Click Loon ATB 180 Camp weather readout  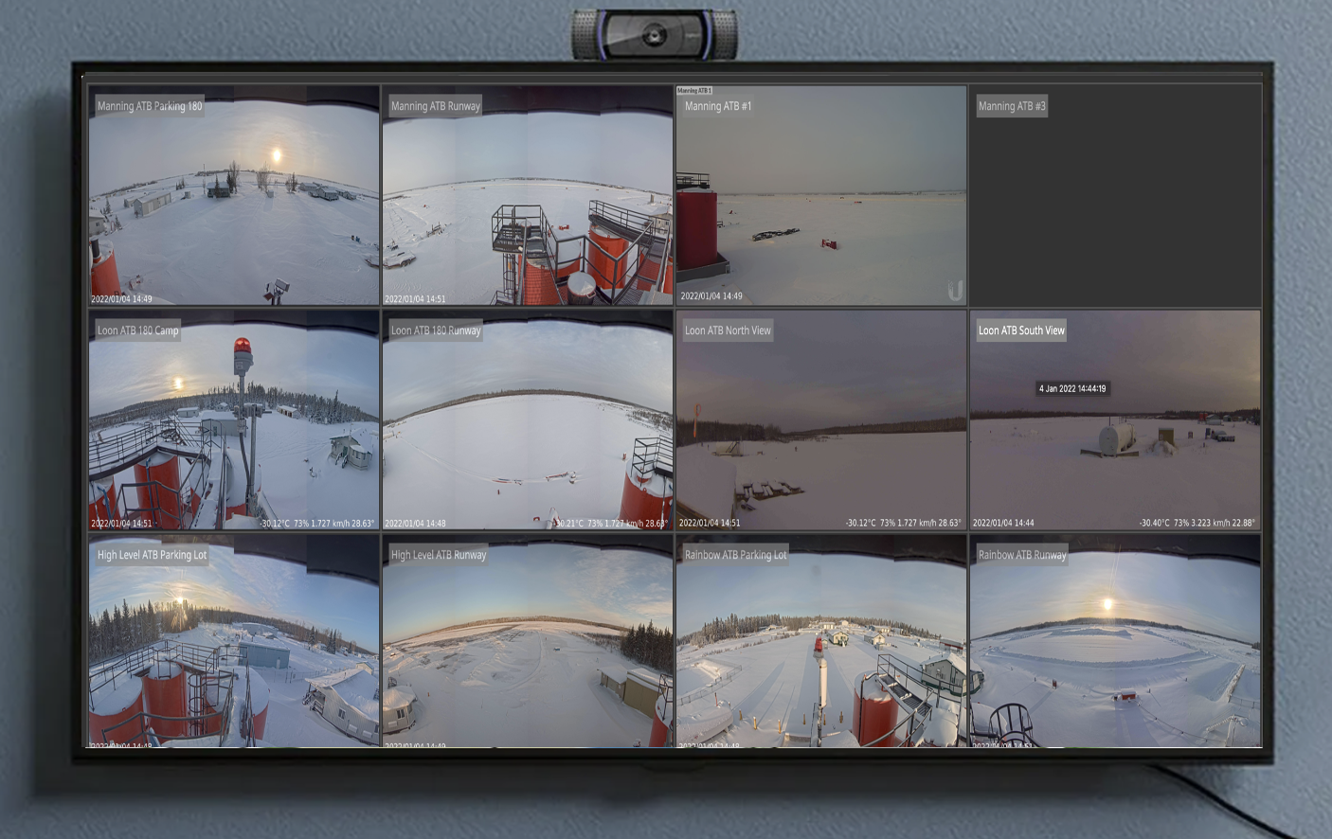pyautogui.click(x=317, y=523)
